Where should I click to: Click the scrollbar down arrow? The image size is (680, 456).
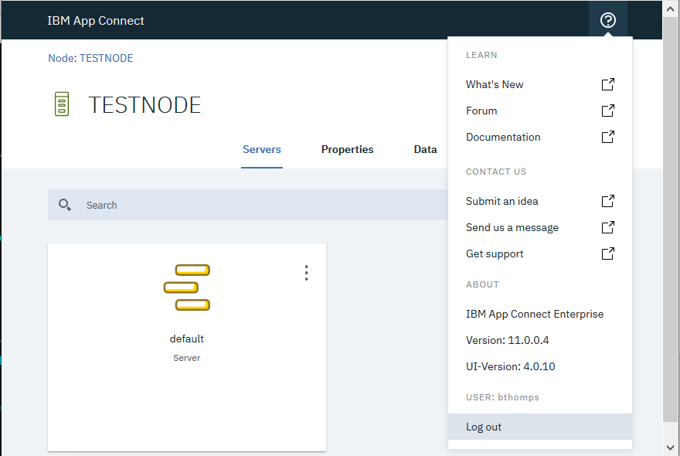(671, 447)
